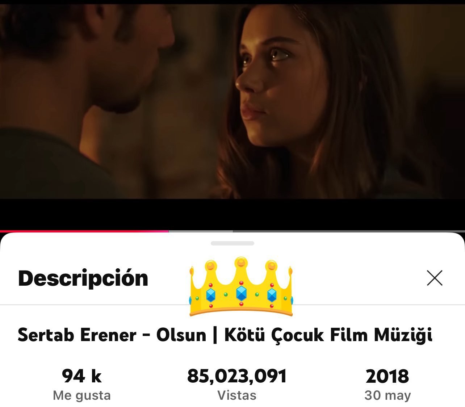This screenshot has height=407, width=465.
Task: Seek to the light gray buffered segment
Action: point(201,231)
